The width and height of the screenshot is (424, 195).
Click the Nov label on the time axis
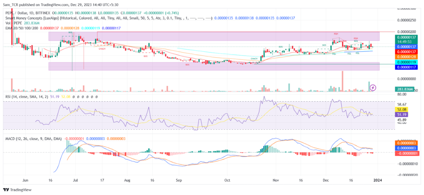pos(275,180)
